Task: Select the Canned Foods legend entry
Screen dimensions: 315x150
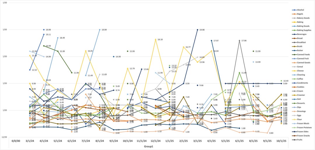Action: (303, 54)
